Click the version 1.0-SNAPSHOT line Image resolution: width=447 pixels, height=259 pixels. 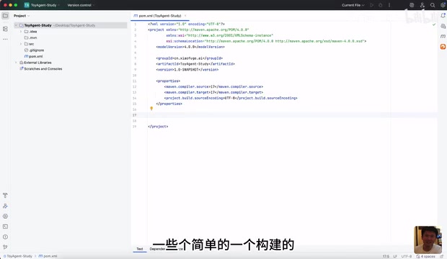pyautogui.click(x=187, y=70)
